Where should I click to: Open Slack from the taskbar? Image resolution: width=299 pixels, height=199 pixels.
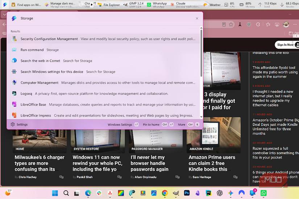(99, 193)
